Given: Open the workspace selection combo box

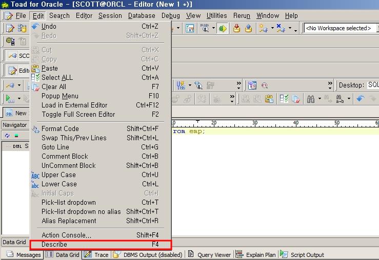Looking at the screenshot, I should point(340,29).
